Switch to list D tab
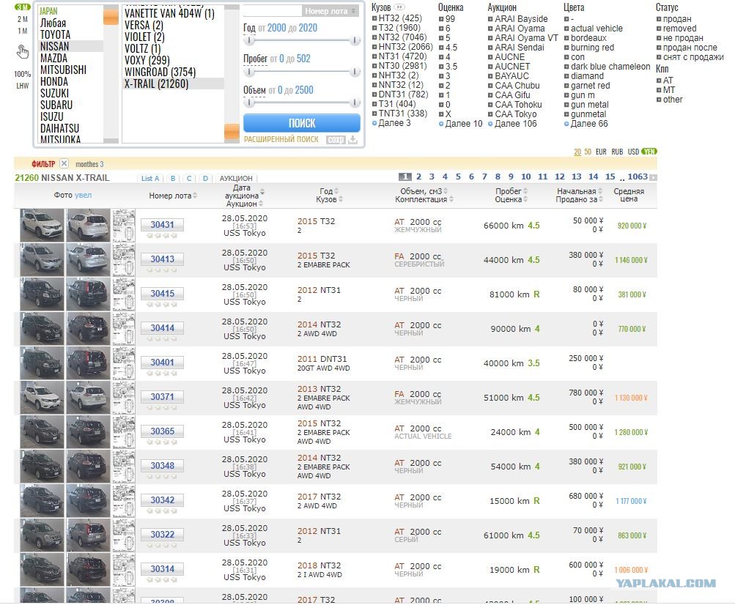Screen dimensions: 735x605 tap(205, 179)
